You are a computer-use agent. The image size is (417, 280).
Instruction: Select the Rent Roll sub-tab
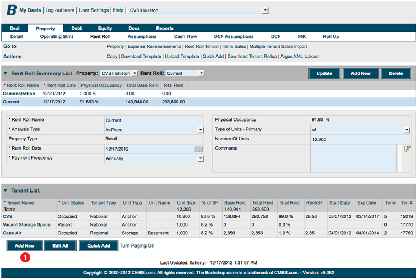100,37
